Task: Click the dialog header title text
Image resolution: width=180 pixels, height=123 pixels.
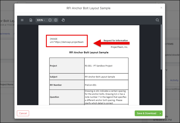Action: pos(88,8)
